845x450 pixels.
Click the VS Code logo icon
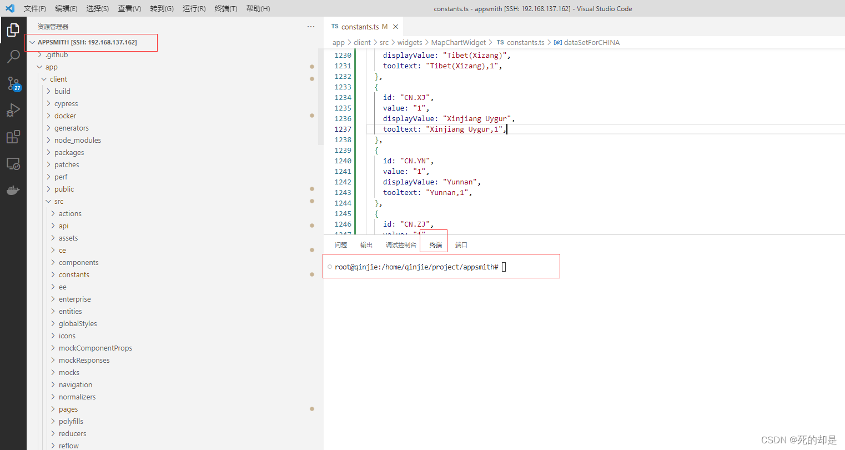(9, 8)
